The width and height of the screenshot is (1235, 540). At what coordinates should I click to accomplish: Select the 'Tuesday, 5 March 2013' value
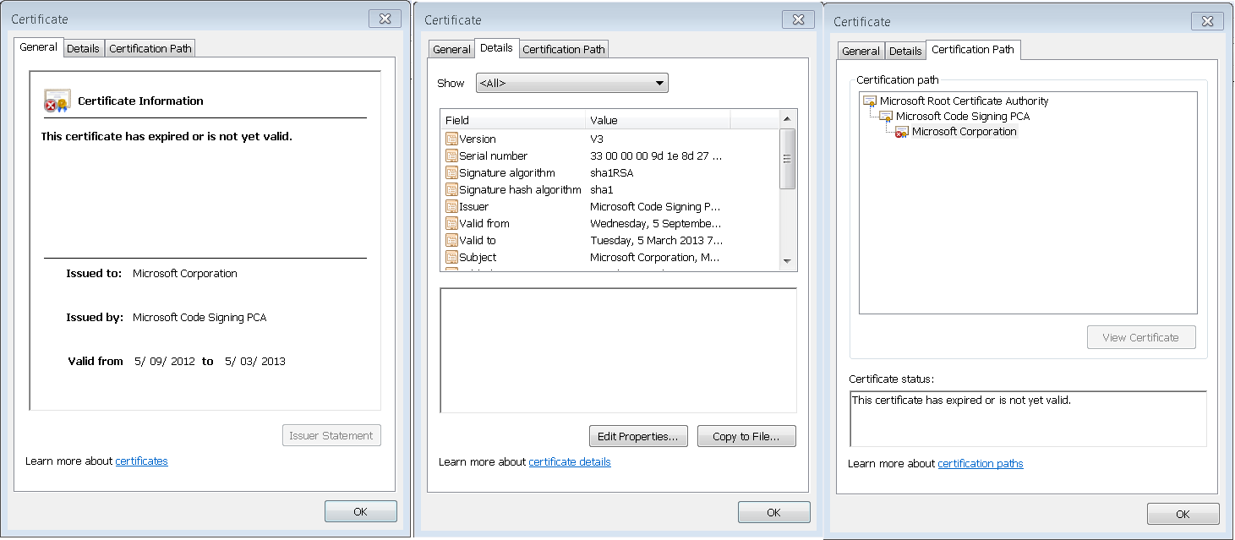657,240
